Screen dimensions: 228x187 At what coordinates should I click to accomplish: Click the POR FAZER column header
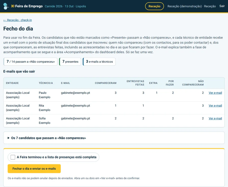[170, 83]
